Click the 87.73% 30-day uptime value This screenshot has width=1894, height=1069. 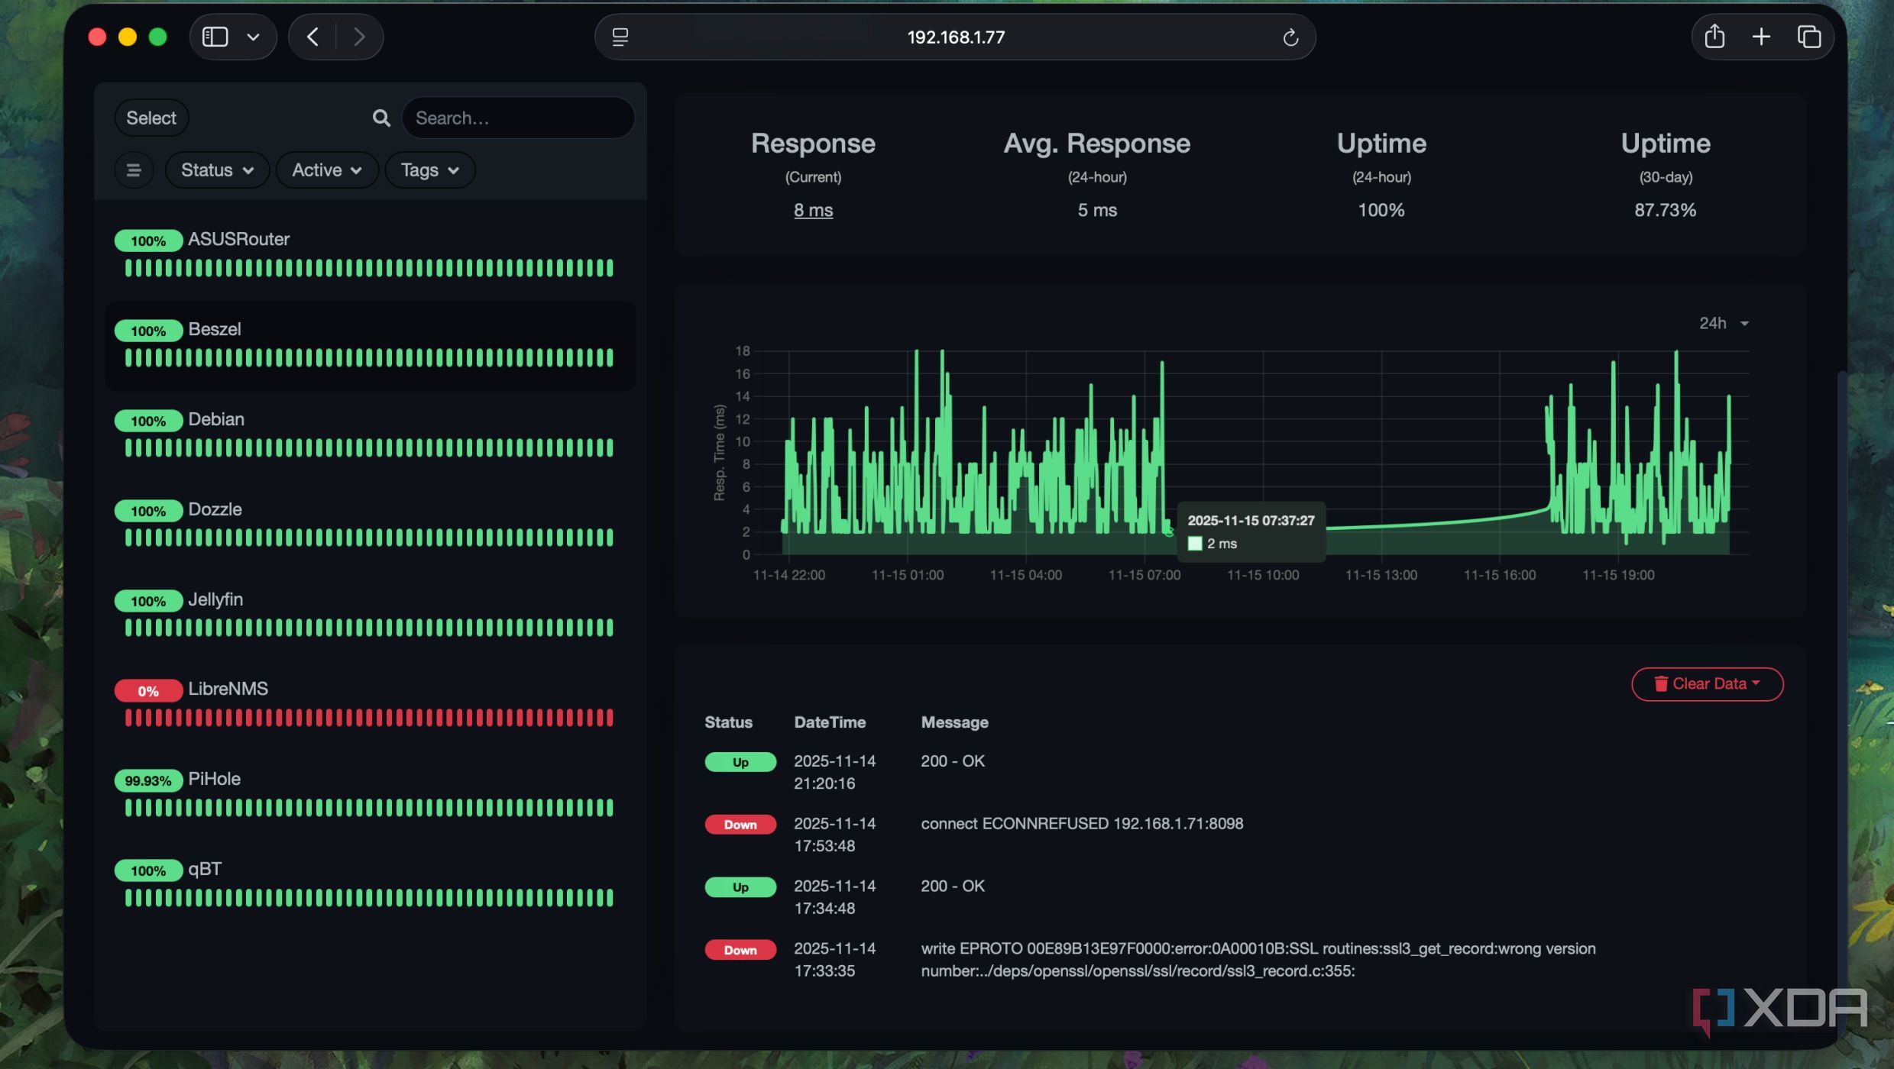(1665, 210)
